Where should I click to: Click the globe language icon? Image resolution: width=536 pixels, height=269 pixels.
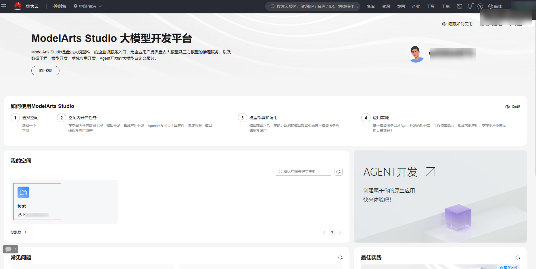491,6
